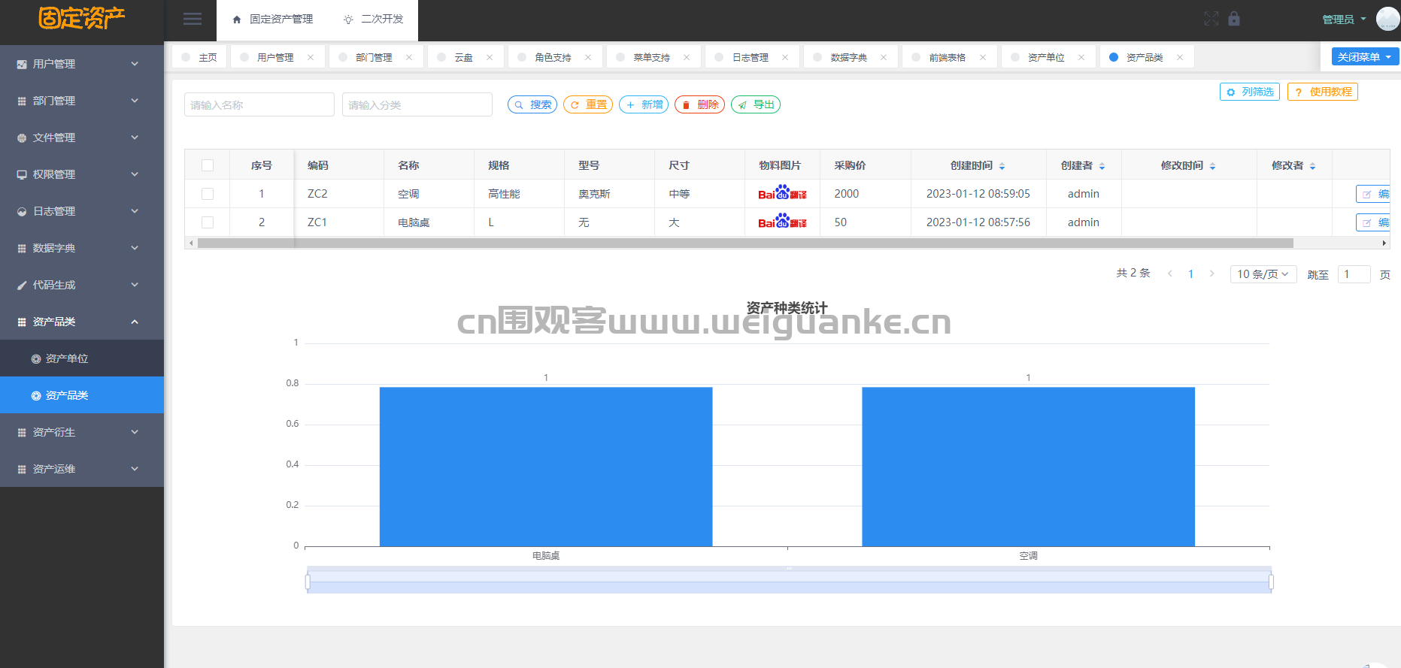Image resolution: width=1401 pixels, height=668 pixels.
Task: Click the hamburger menu collapse icon
Action: (x=193, y=20)
